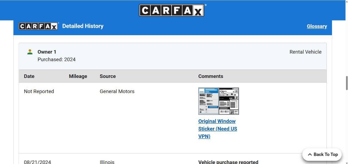
Task: Click the Vehicle purchase reported comment
Action: tap(228, 162)
